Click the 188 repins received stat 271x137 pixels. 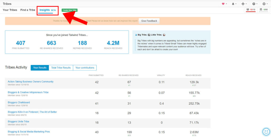pyautogui.click(x=82, y=43)
